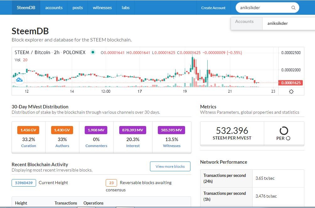
Task: Click the 1.436 GV orange badge
Action: [x=28, y=130]
